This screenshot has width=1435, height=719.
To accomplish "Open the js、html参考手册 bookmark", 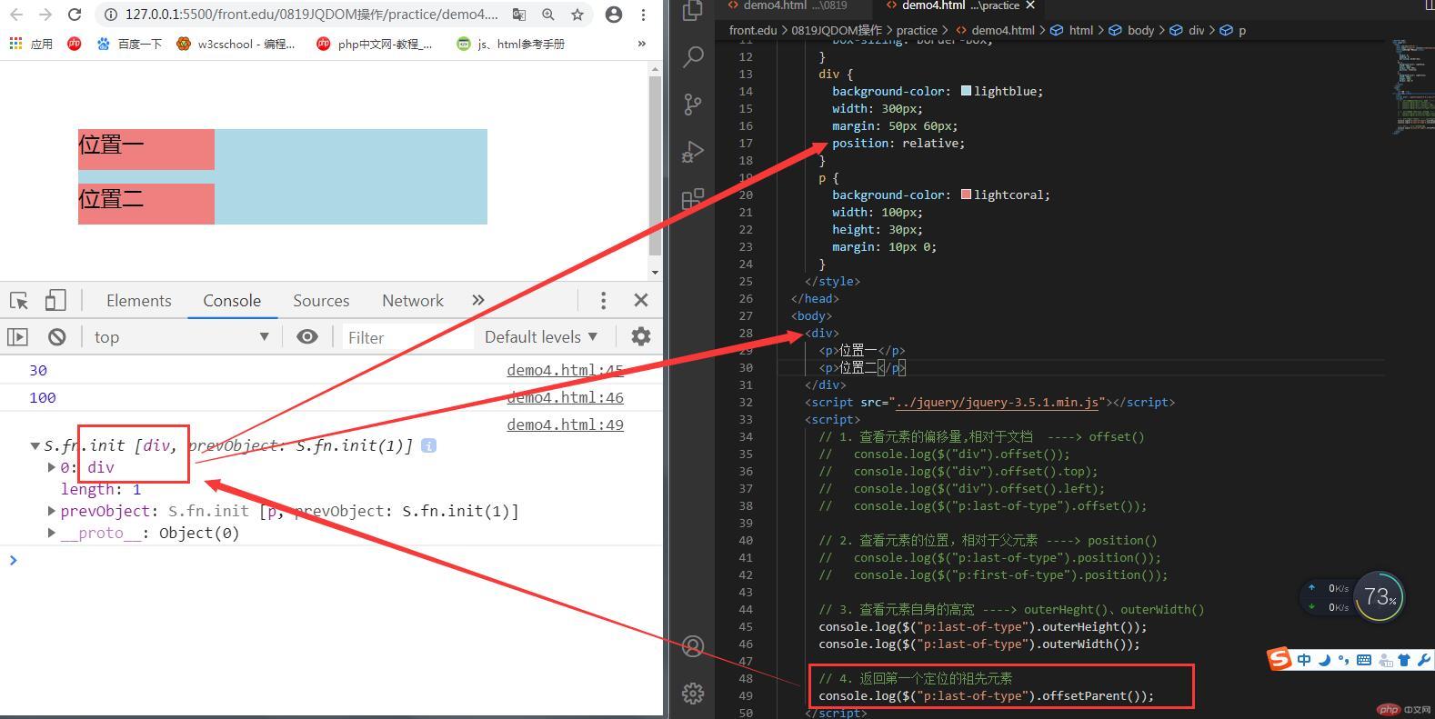I will [511, 44].
